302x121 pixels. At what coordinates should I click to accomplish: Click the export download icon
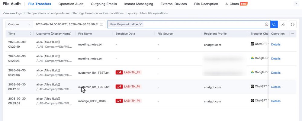[x=283, y=24]
